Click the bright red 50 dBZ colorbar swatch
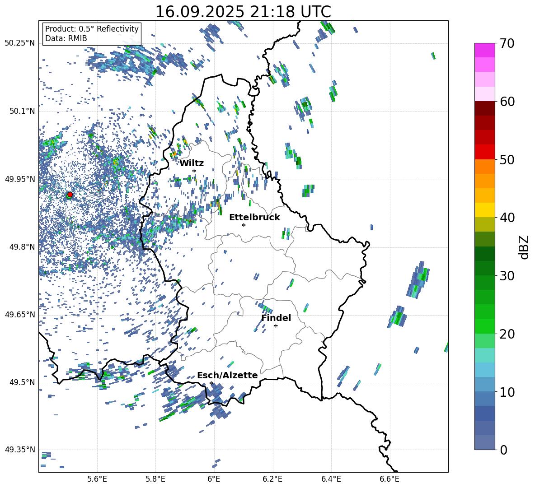The width and height of the screenshot is (535, 488). click(484, 152)
